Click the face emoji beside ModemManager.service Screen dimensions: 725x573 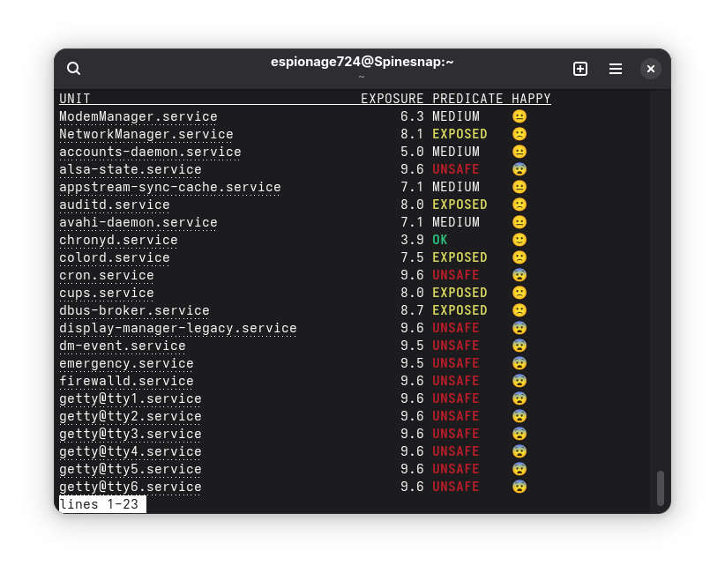point(519,116)
